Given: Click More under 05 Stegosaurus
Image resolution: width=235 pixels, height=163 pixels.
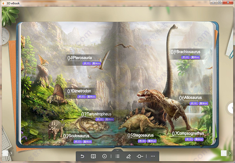Looking at the screenshot, I should tap(152, 141).
